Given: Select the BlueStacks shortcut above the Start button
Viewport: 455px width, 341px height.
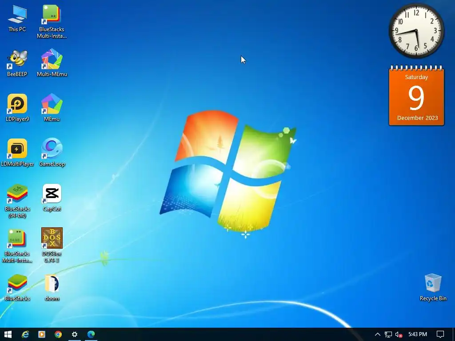Looking at the screenshot, I should point(17,288).
